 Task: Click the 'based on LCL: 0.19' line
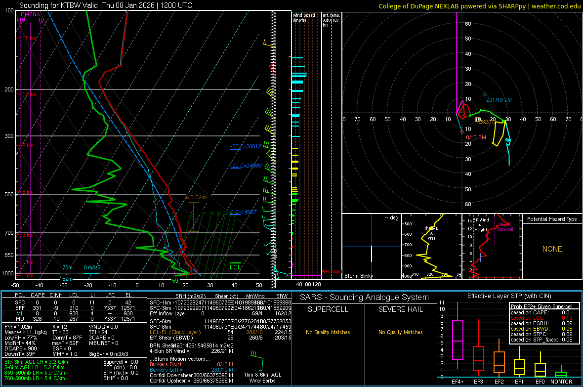[x=541, y=318]
